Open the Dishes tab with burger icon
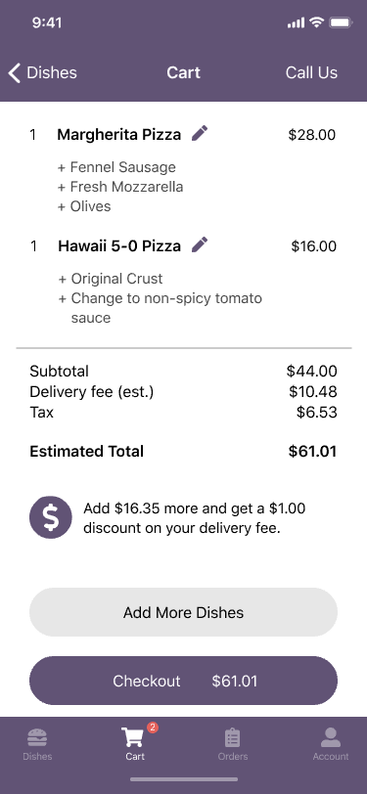The image size is (367, 794). (x=37, y=744)
